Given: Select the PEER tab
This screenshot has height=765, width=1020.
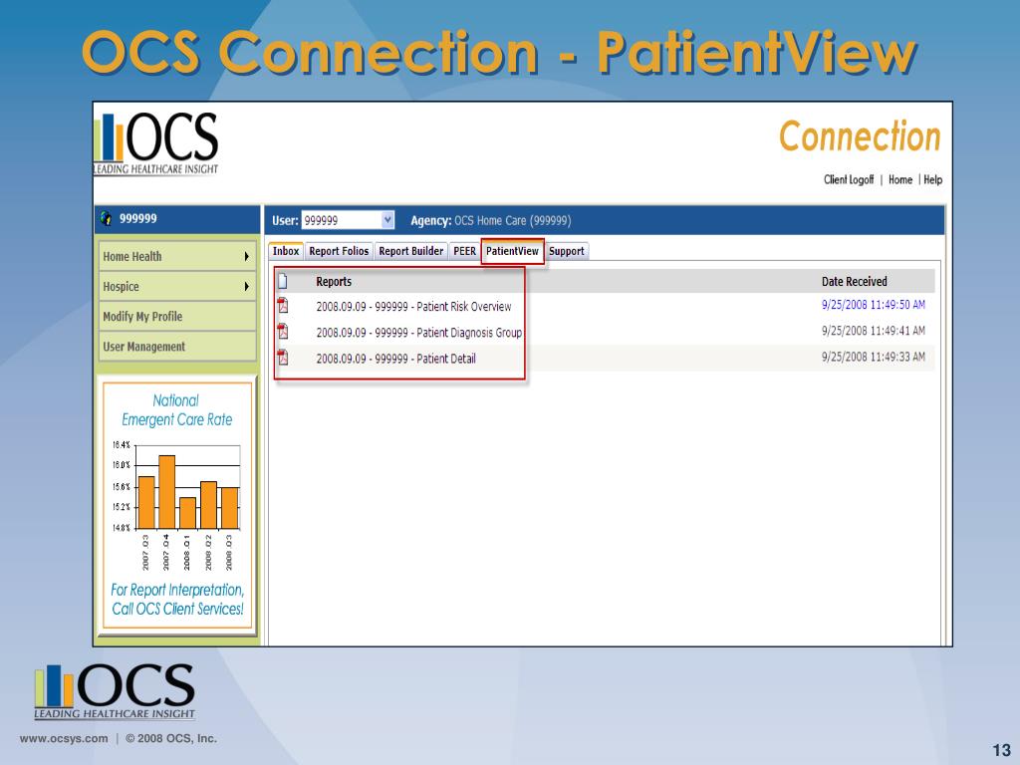Looking at the screenshot, I should 464,251.
